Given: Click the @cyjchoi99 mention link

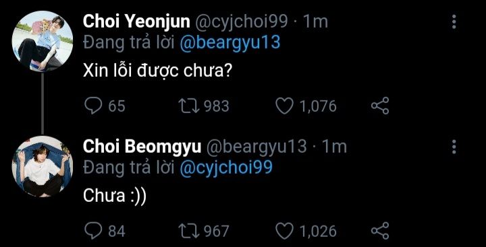Looking at the screenshot, I should tap(226, 168).
